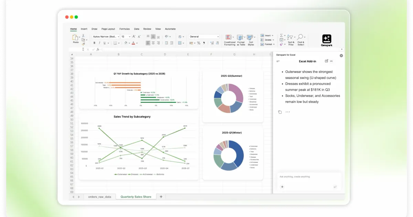Image resolution: width=413 pixels, height=217 pixels.
Task: Apply fill color with paint bucket icon
Action: pyautogui.click(x=126, y=43)
